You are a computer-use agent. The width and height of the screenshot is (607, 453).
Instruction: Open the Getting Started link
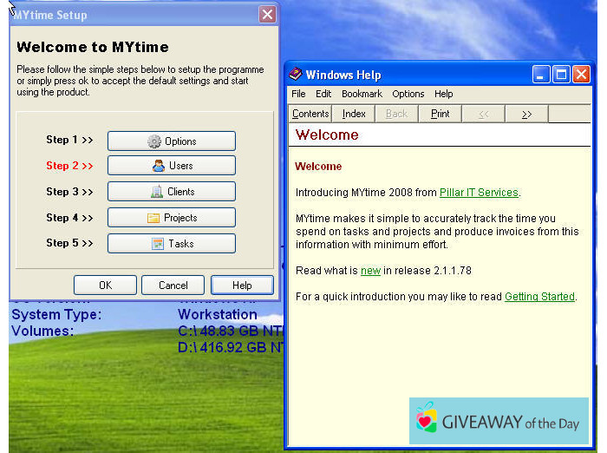[x=539, y=297]
